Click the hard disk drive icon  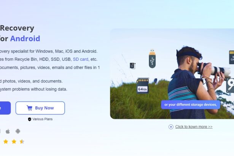230,86
